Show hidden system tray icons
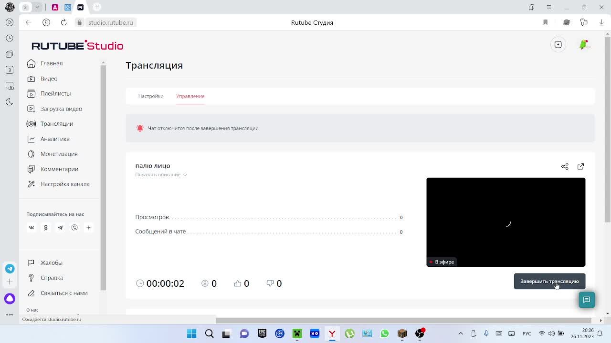 coord(461,333)
